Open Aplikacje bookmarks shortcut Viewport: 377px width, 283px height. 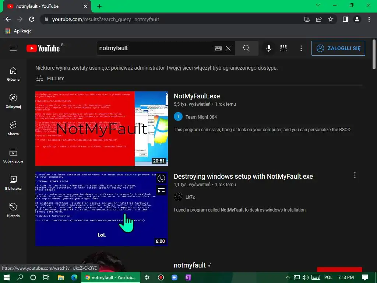pyautogui.click(x=18, y=31)
